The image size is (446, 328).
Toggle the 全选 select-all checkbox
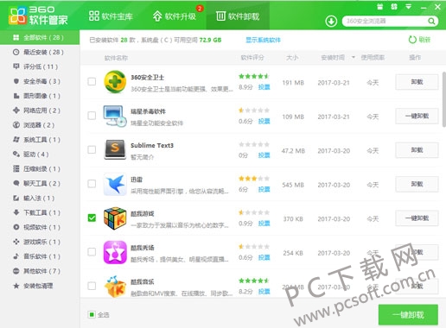click(x=92, y=314)
